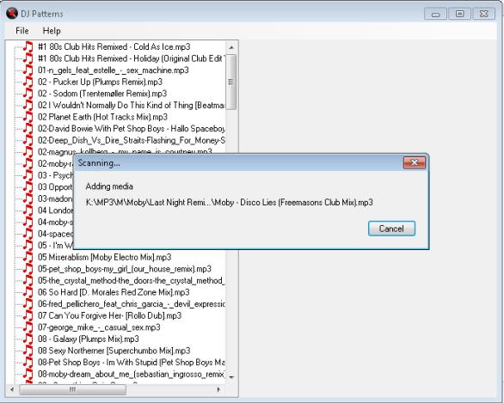The height and width of the screenshot is (403, 504).
Task: Cancel the media scanning
Action: 391,229
